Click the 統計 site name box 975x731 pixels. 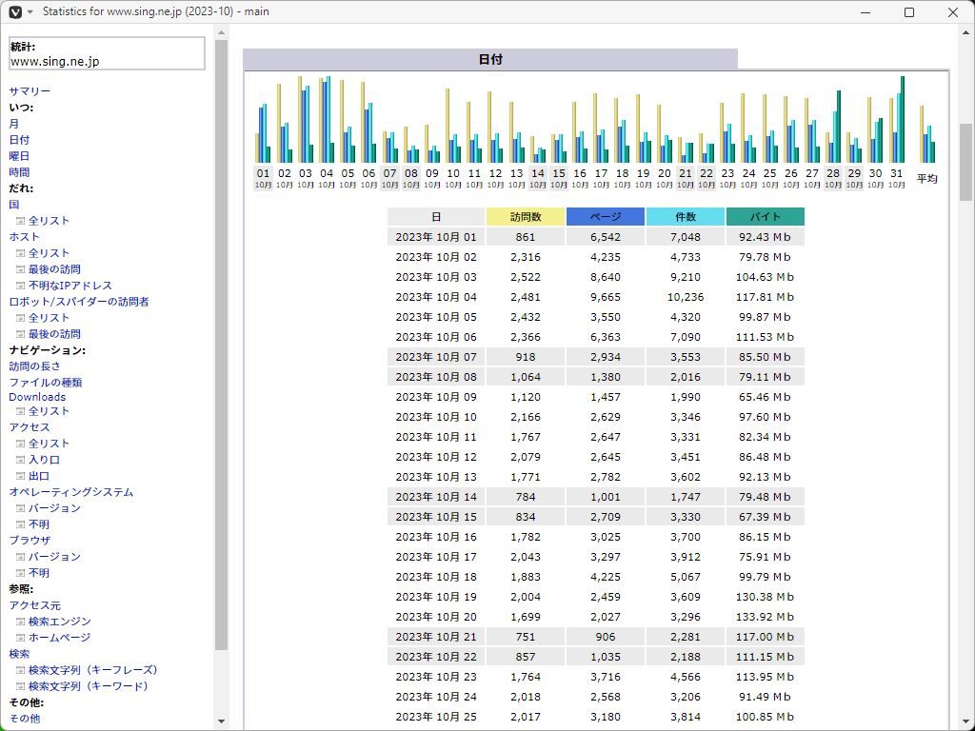click(107, 53)
